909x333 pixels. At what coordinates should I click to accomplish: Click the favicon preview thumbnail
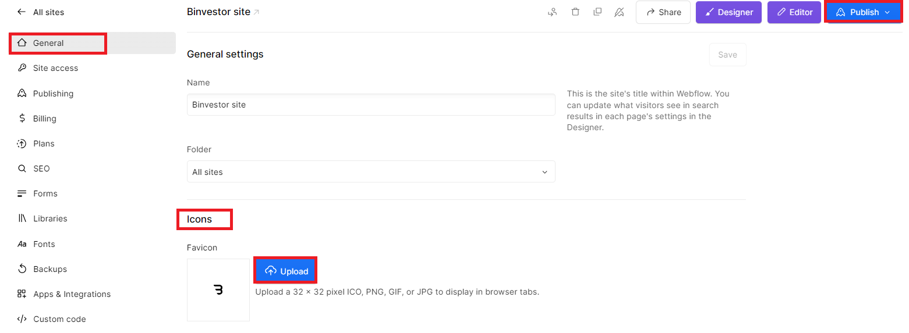pyautogui.click(x=218, y=289)
